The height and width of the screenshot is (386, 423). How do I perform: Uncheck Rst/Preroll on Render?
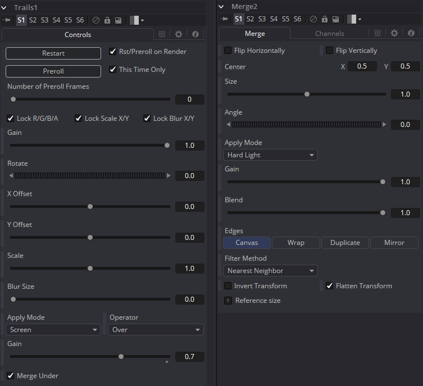(112, 51)
